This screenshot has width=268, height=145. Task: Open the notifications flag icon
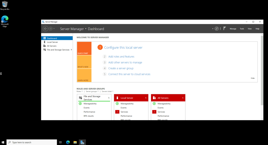[x=225, y=29]
